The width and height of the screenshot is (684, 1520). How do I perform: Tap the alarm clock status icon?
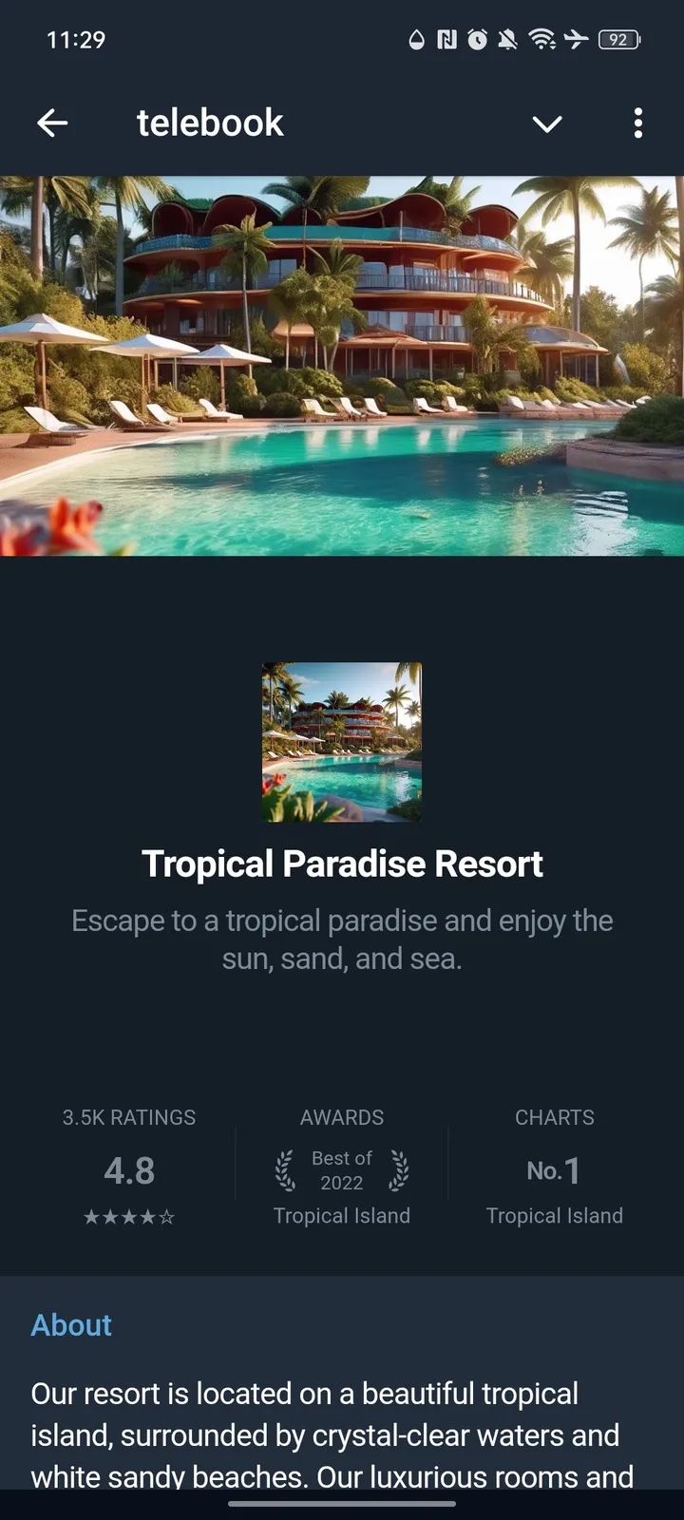point(478,39)
